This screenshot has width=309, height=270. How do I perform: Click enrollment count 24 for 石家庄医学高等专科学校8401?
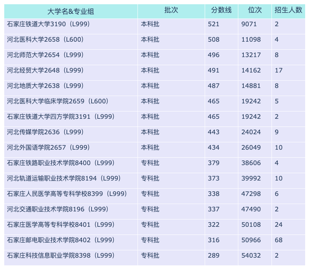pyautogui.click(x=278, y=224)
